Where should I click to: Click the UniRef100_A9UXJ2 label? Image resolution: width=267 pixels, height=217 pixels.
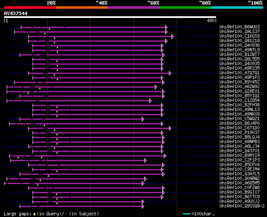coord(239,202)
